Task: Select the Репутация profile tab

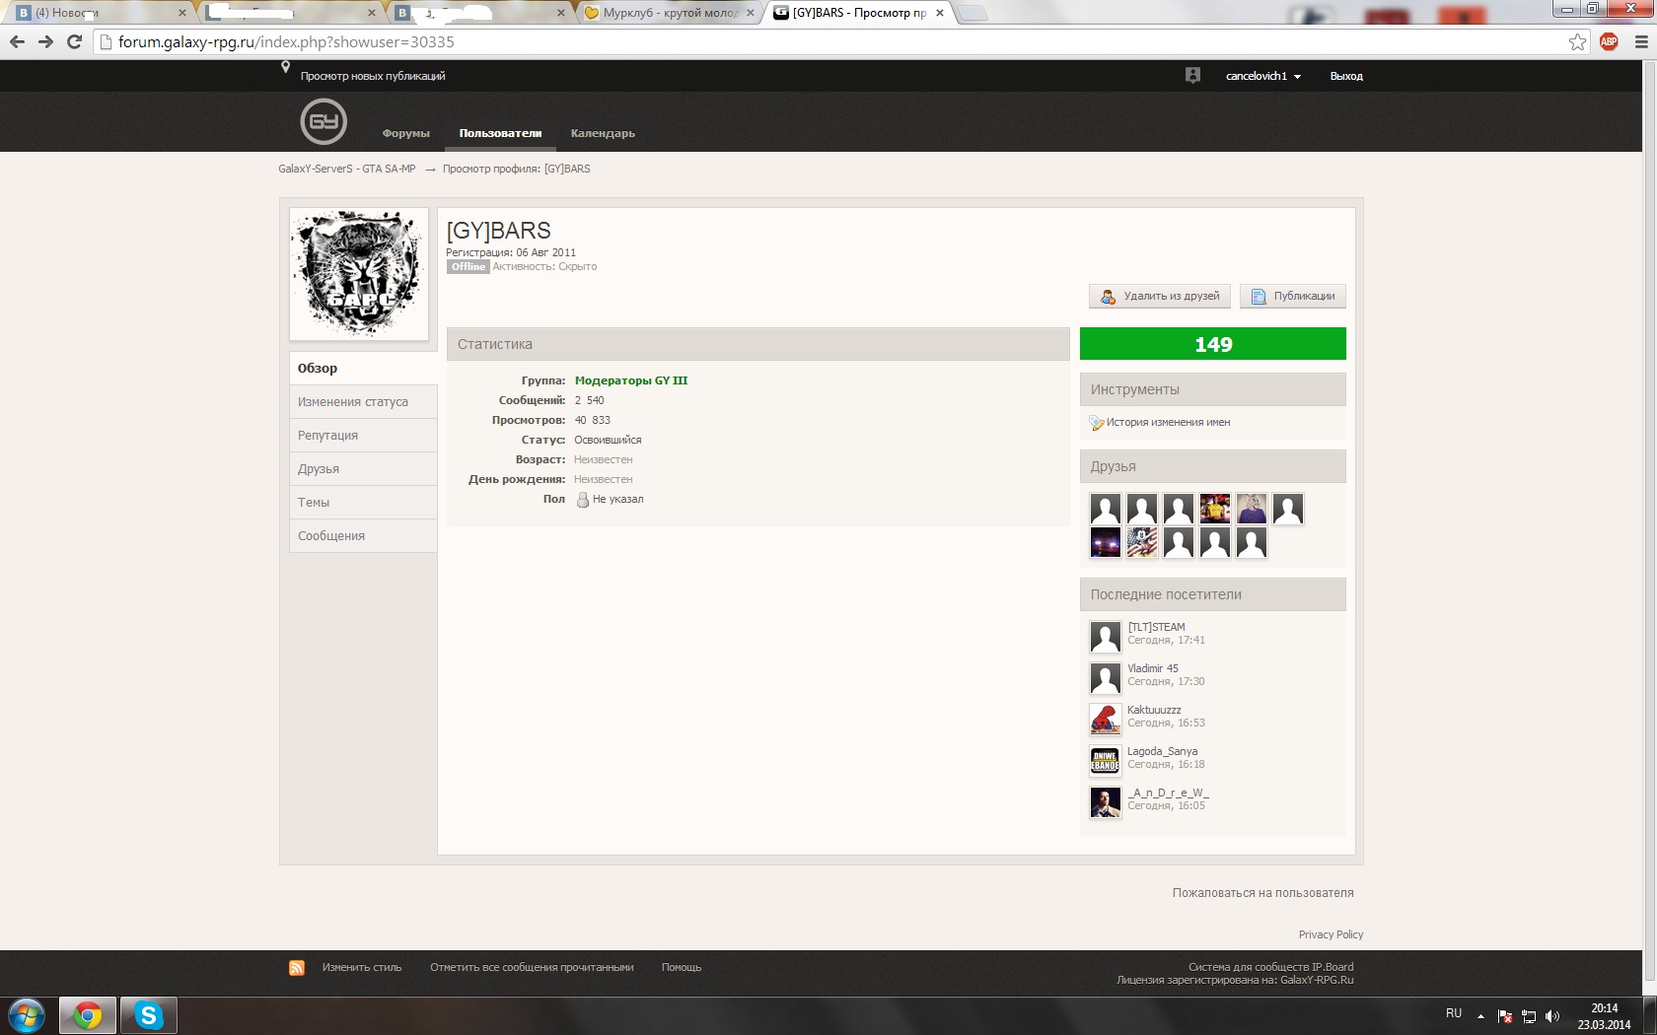Action: pyautogui.click(x=363, y=436)
